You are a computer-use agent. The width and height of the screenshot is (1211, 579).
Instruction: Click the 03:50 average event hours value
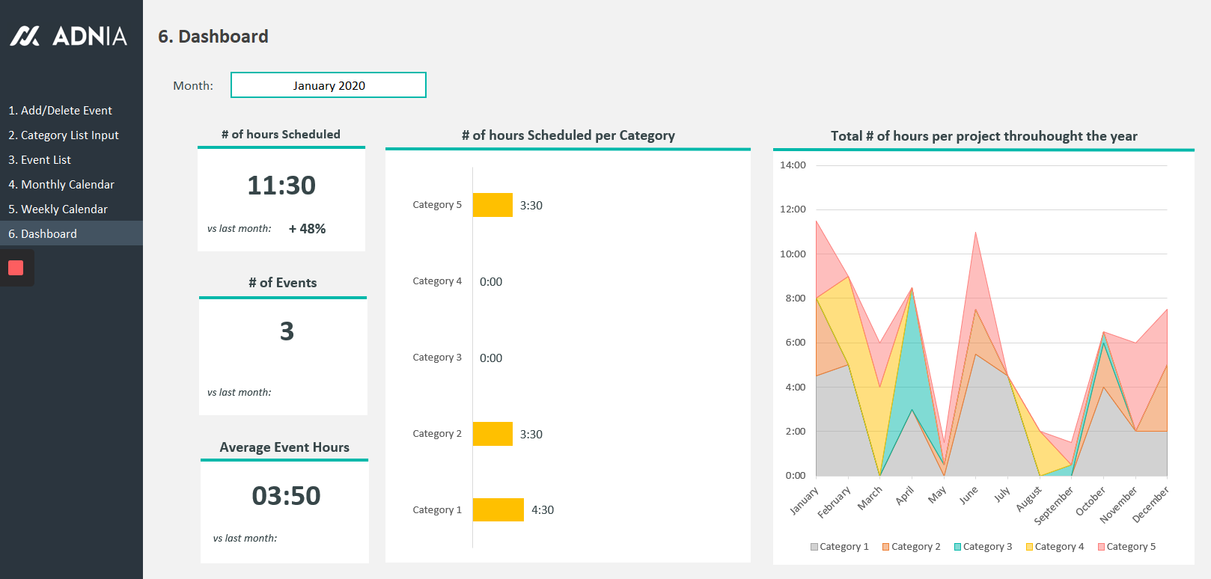pyautogui.click(x=286, y=496)
